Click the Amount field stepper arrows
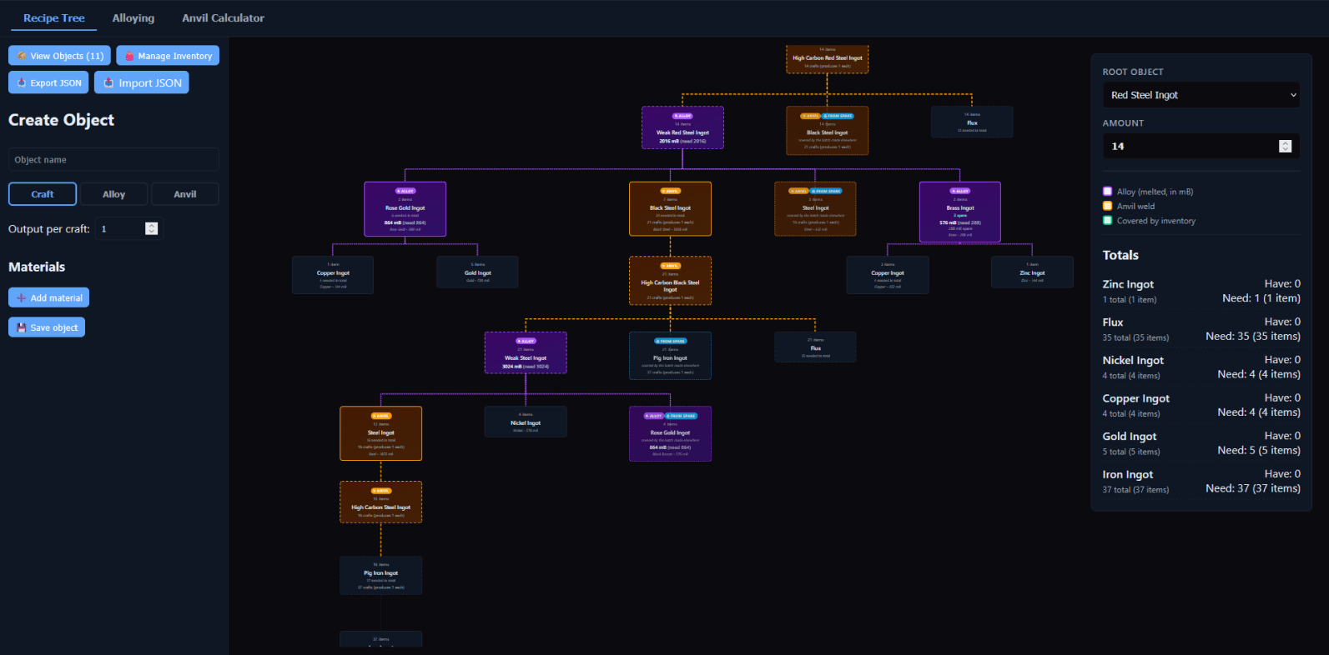 click(1285, 147)
